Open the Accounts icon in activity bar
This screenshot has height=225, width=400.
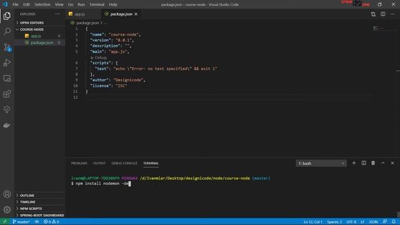coord(7,194)
